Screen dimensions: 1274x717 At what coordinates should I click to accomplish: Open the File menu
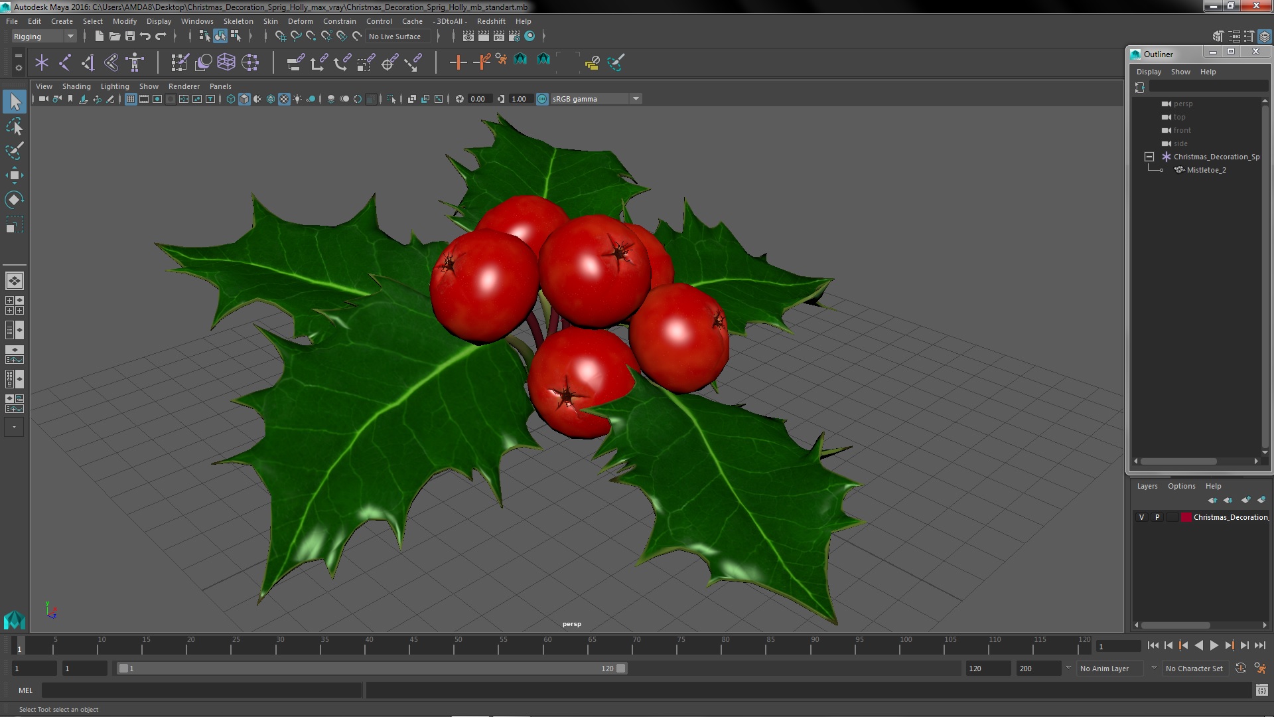coord(12,21)
